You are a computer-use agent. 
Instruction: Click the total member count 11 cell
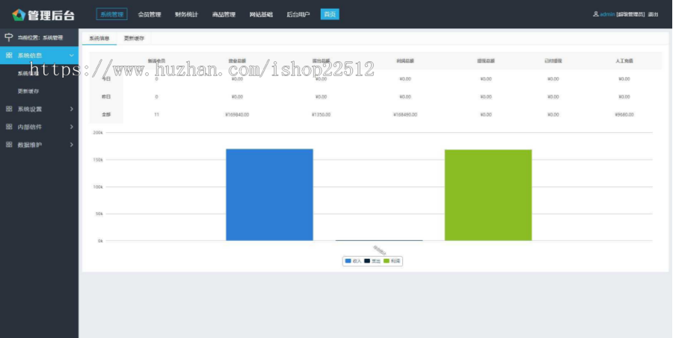[x=156, y=115]
